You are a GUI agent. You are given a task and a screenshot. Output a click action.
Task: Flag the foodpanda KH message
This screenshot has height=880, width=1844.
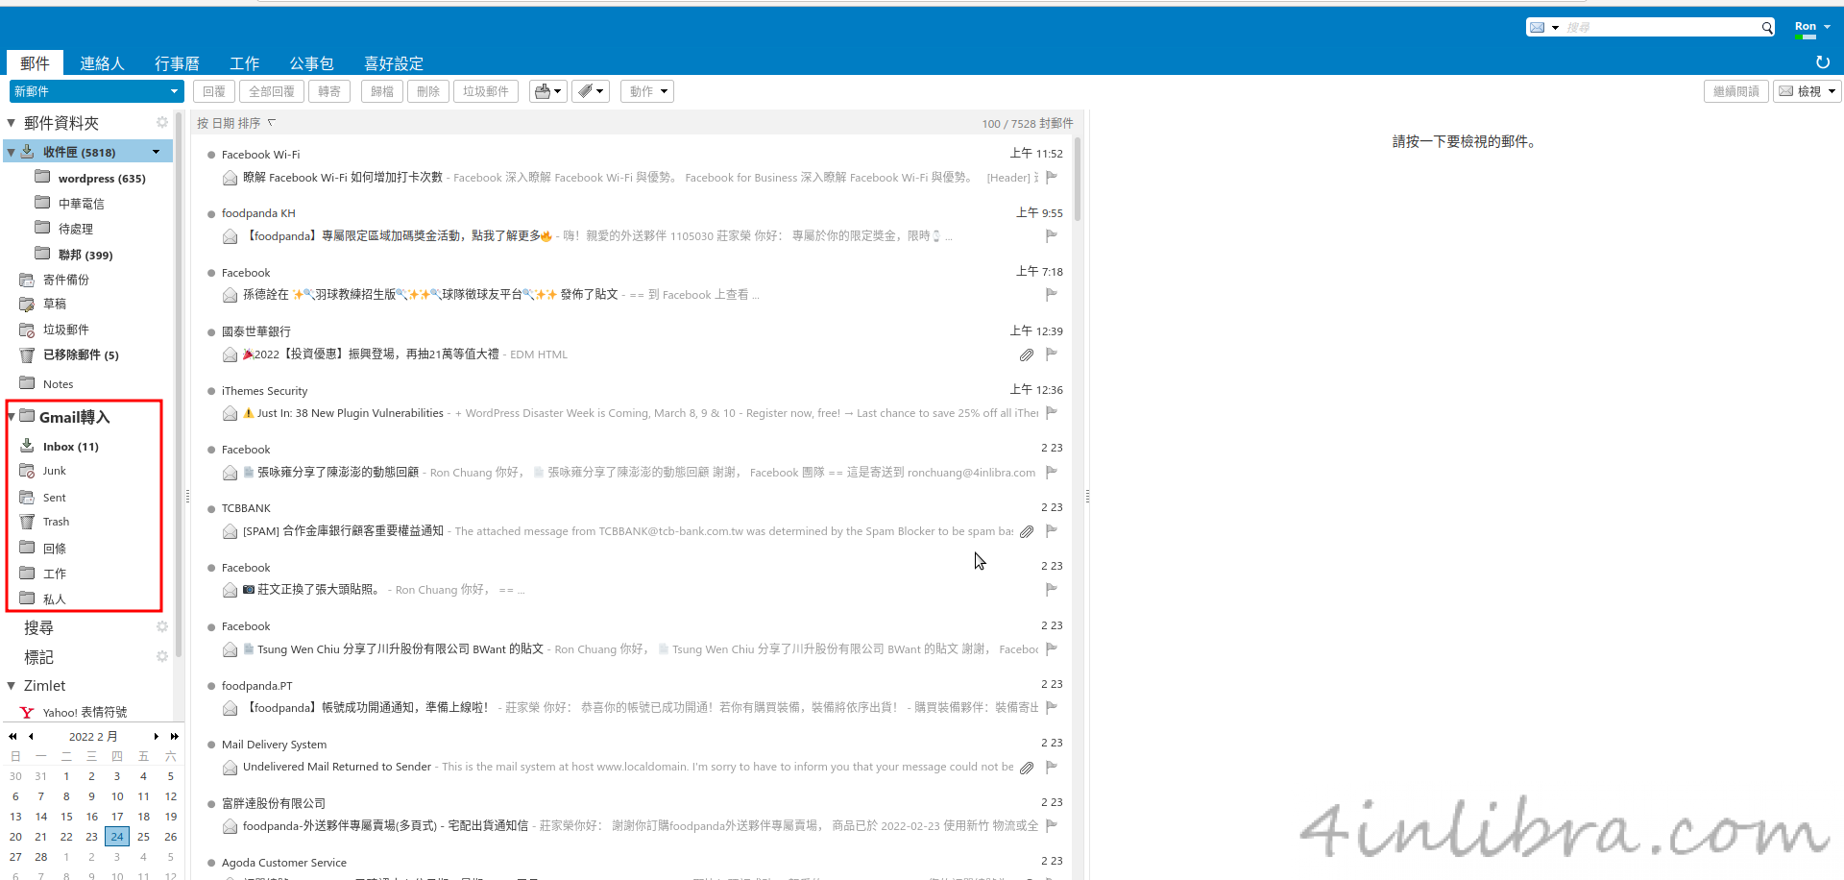coord(1052,235)
